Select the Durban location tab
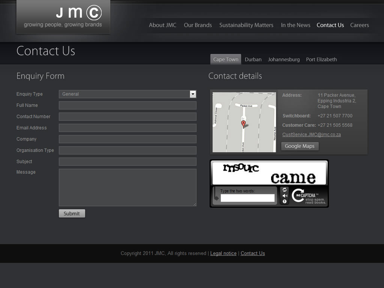 coord(253,60)
